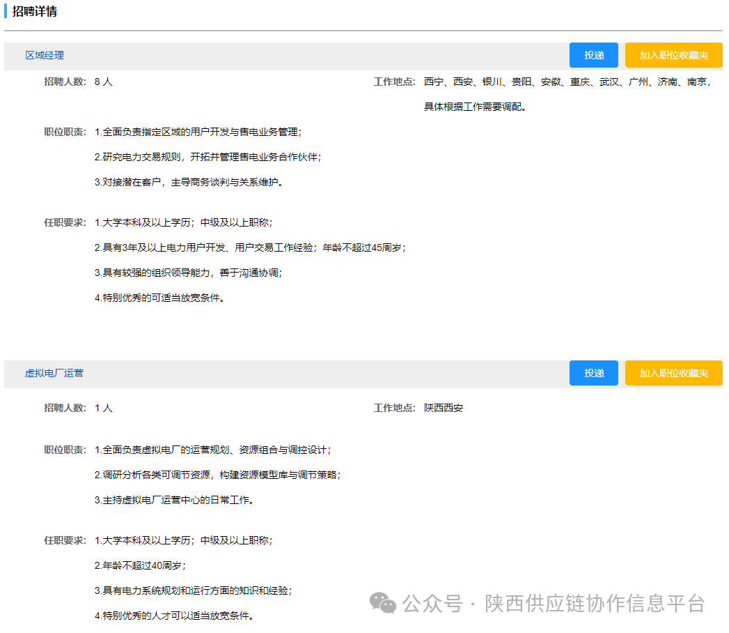
Task: Click the line 4.特别优秀的可适当放宽条件
Action: (x=159, y=298)
